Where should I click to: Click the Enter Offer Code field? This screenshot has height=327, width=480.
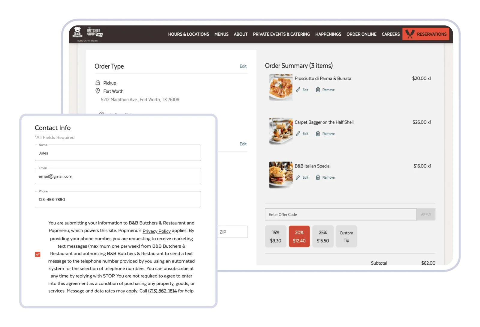click(x=340, y=214)
